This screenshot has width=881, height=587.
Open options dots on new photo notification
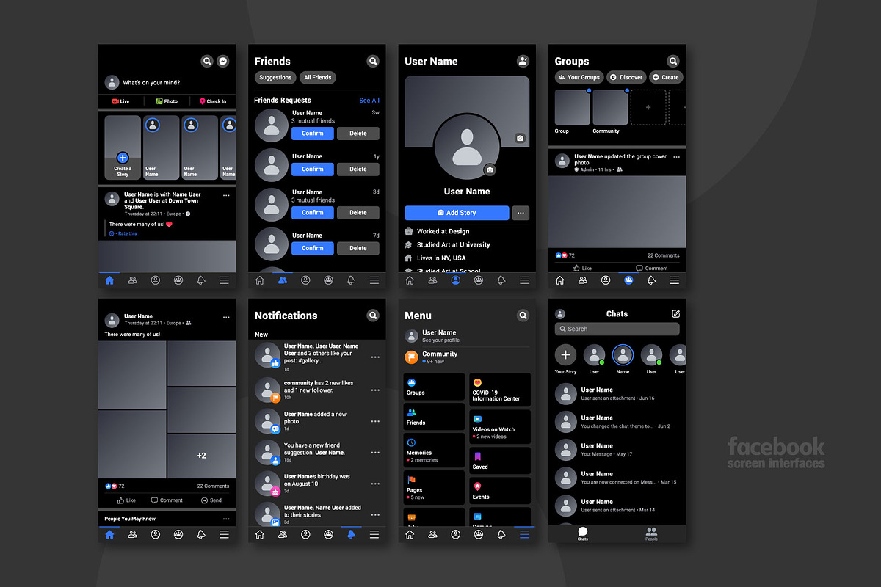tap(375, 421)
